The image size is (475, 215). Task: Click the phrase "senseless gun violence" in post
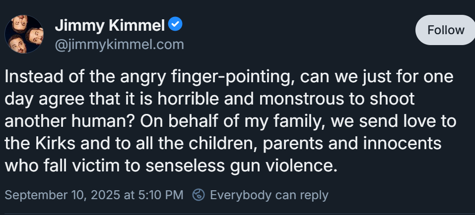(x=241, y=166)
